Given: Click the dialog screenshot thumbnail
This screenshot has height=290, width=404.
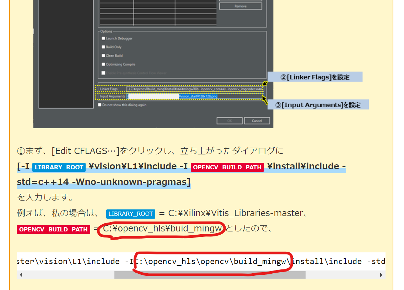Looking at the screenshot, I should coord(153,64).
